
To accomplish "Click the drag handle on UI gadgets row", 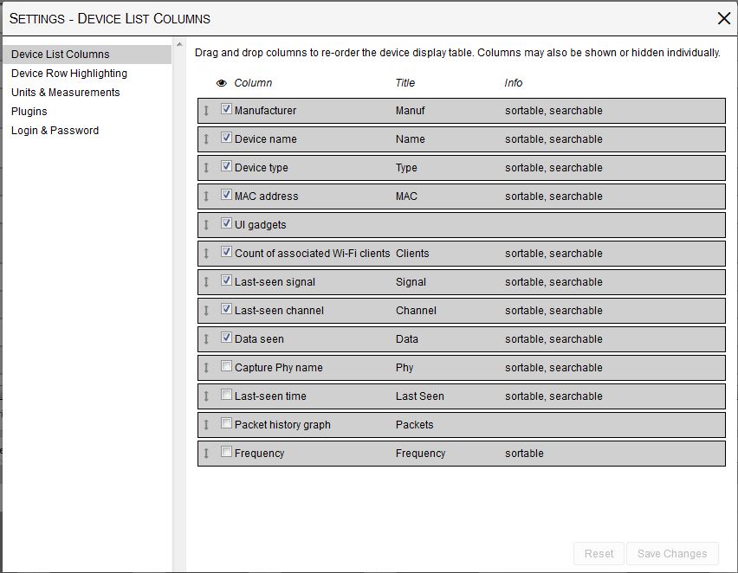I will pyautogui.click(x=206, y=225).
